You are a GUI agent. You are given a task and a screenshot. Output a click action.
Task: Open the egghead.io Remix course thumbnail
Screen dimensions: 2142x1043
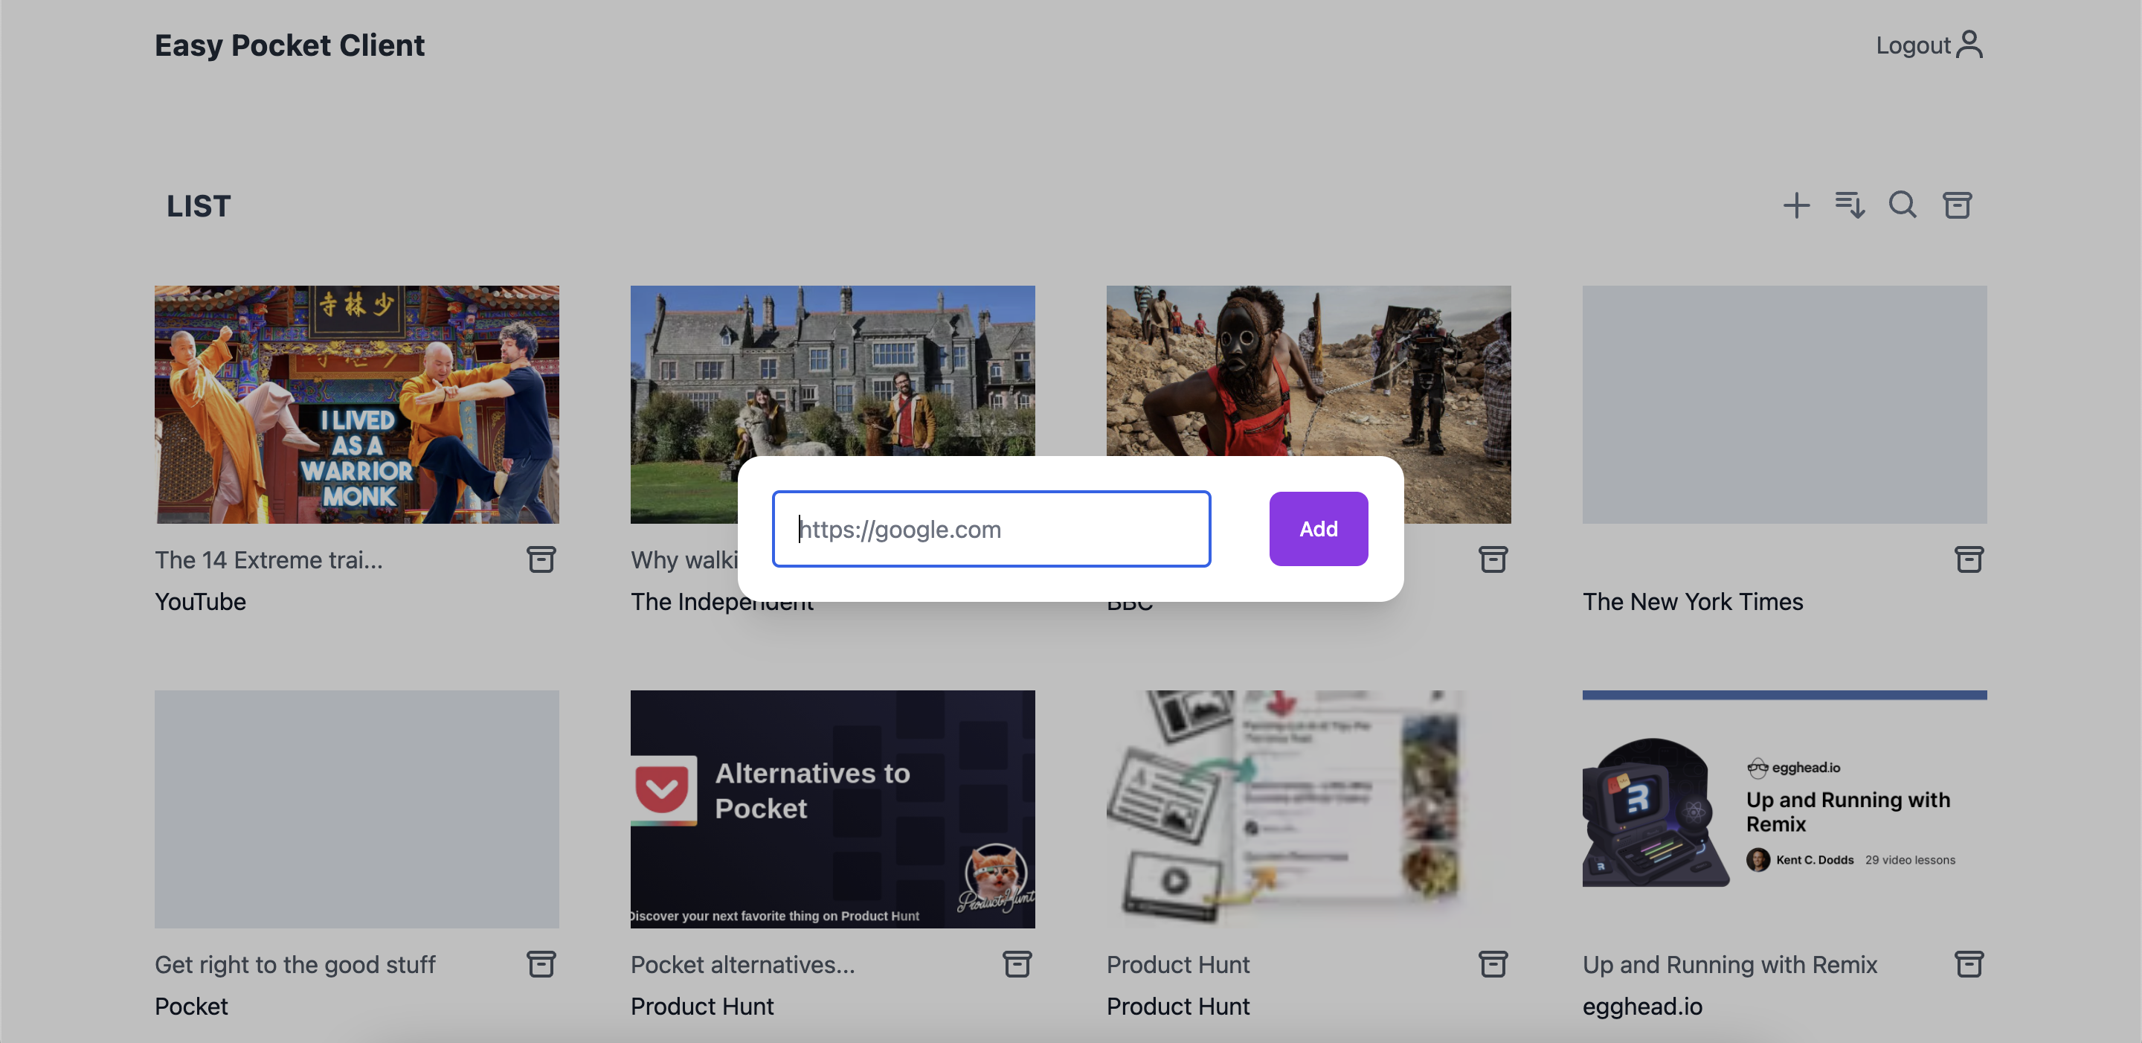(x=1784, y=809)
